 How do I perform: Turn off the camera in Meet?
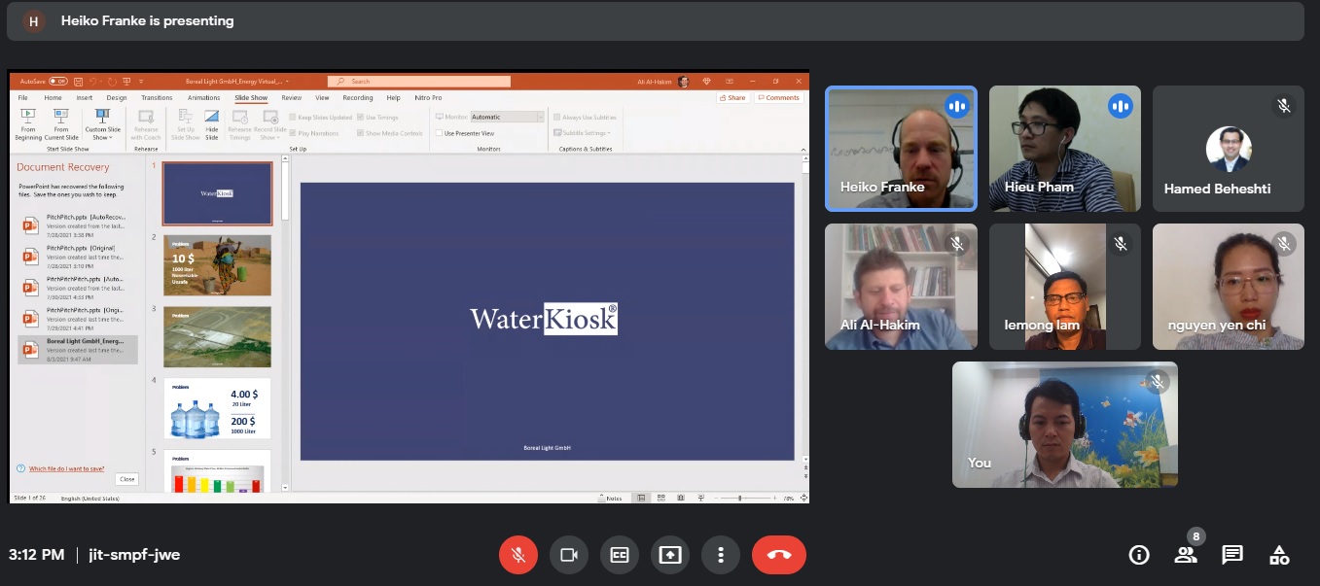(569, 555)
